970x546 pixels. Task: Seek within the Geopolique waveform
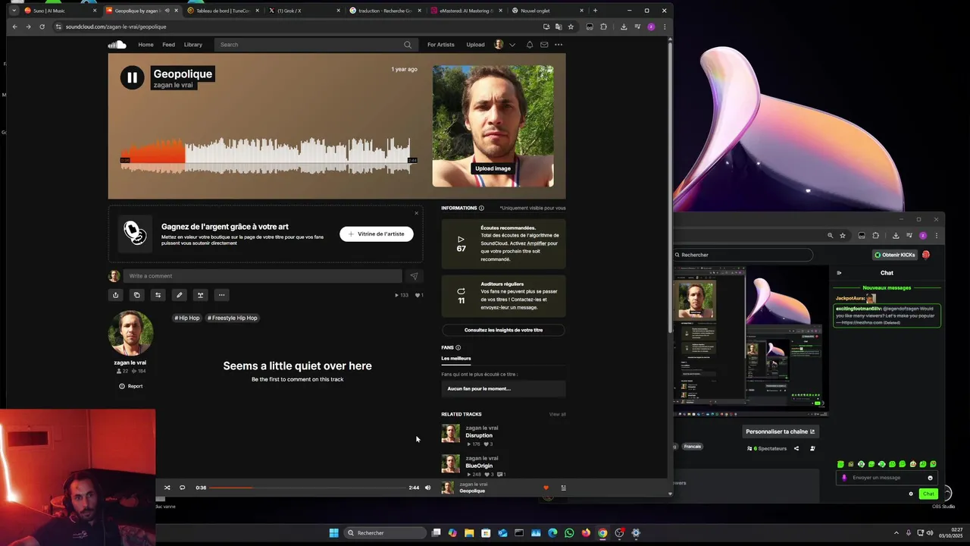(265, 155)
